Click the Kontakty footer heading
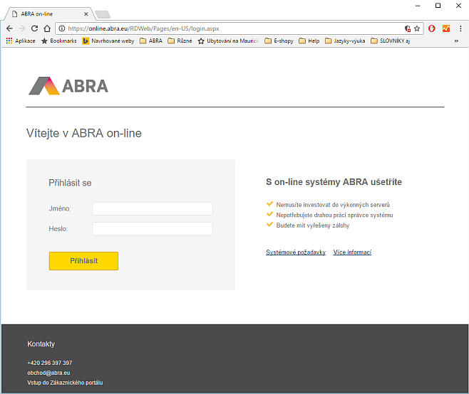469x394 pixels. [41, 344]
